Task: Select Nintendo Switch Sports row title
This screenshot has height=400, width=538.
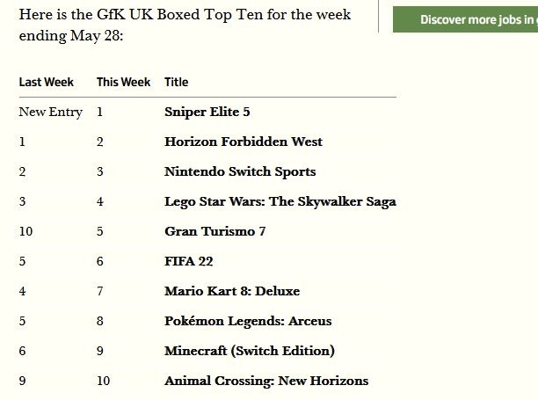Action: click(240, 172)
